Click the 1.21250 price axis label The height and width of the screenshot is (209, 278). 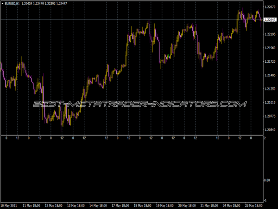point(270,89)
